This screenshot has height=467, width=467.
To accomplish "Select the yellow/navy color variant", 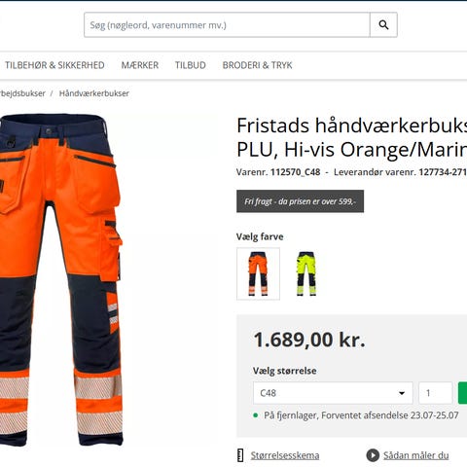I will tap(306, 273).
